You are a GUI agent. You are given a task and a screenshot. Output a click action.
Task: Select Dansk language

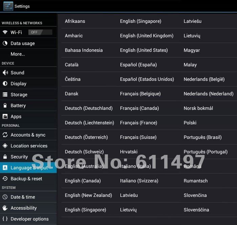point(71,94)
